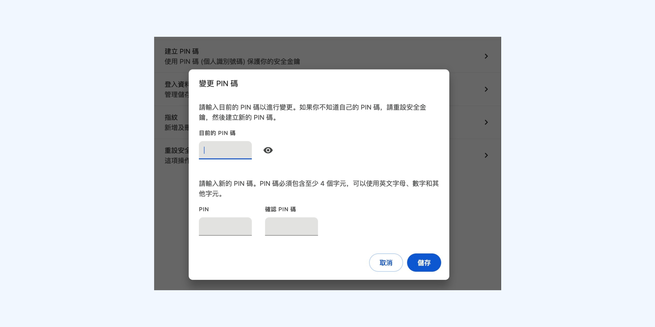Click the instruction text about current PIN

[x=312, y=112]
